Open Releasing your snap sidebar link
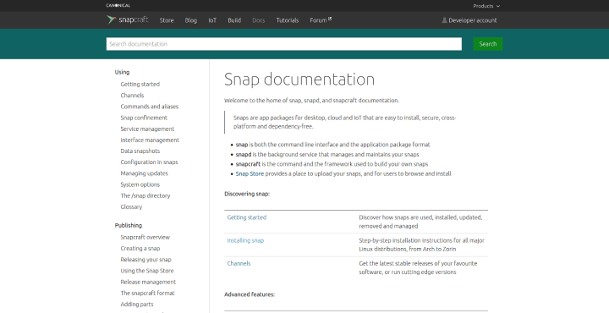The height and width of the screenshot is (313, 609). pos(145,260)
